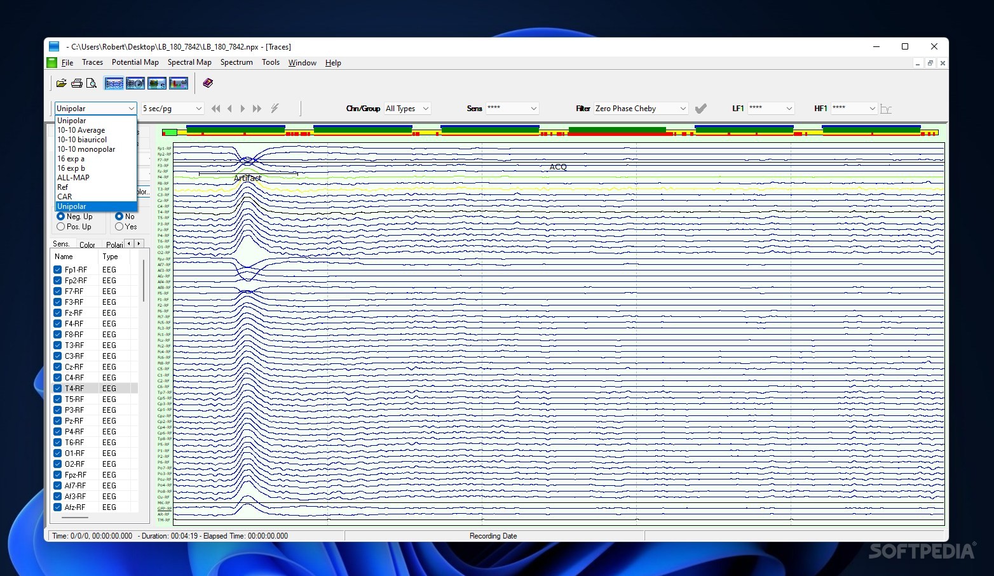Click the Open file folder icon
Screen dimensions: 994x576
point(62,83)
